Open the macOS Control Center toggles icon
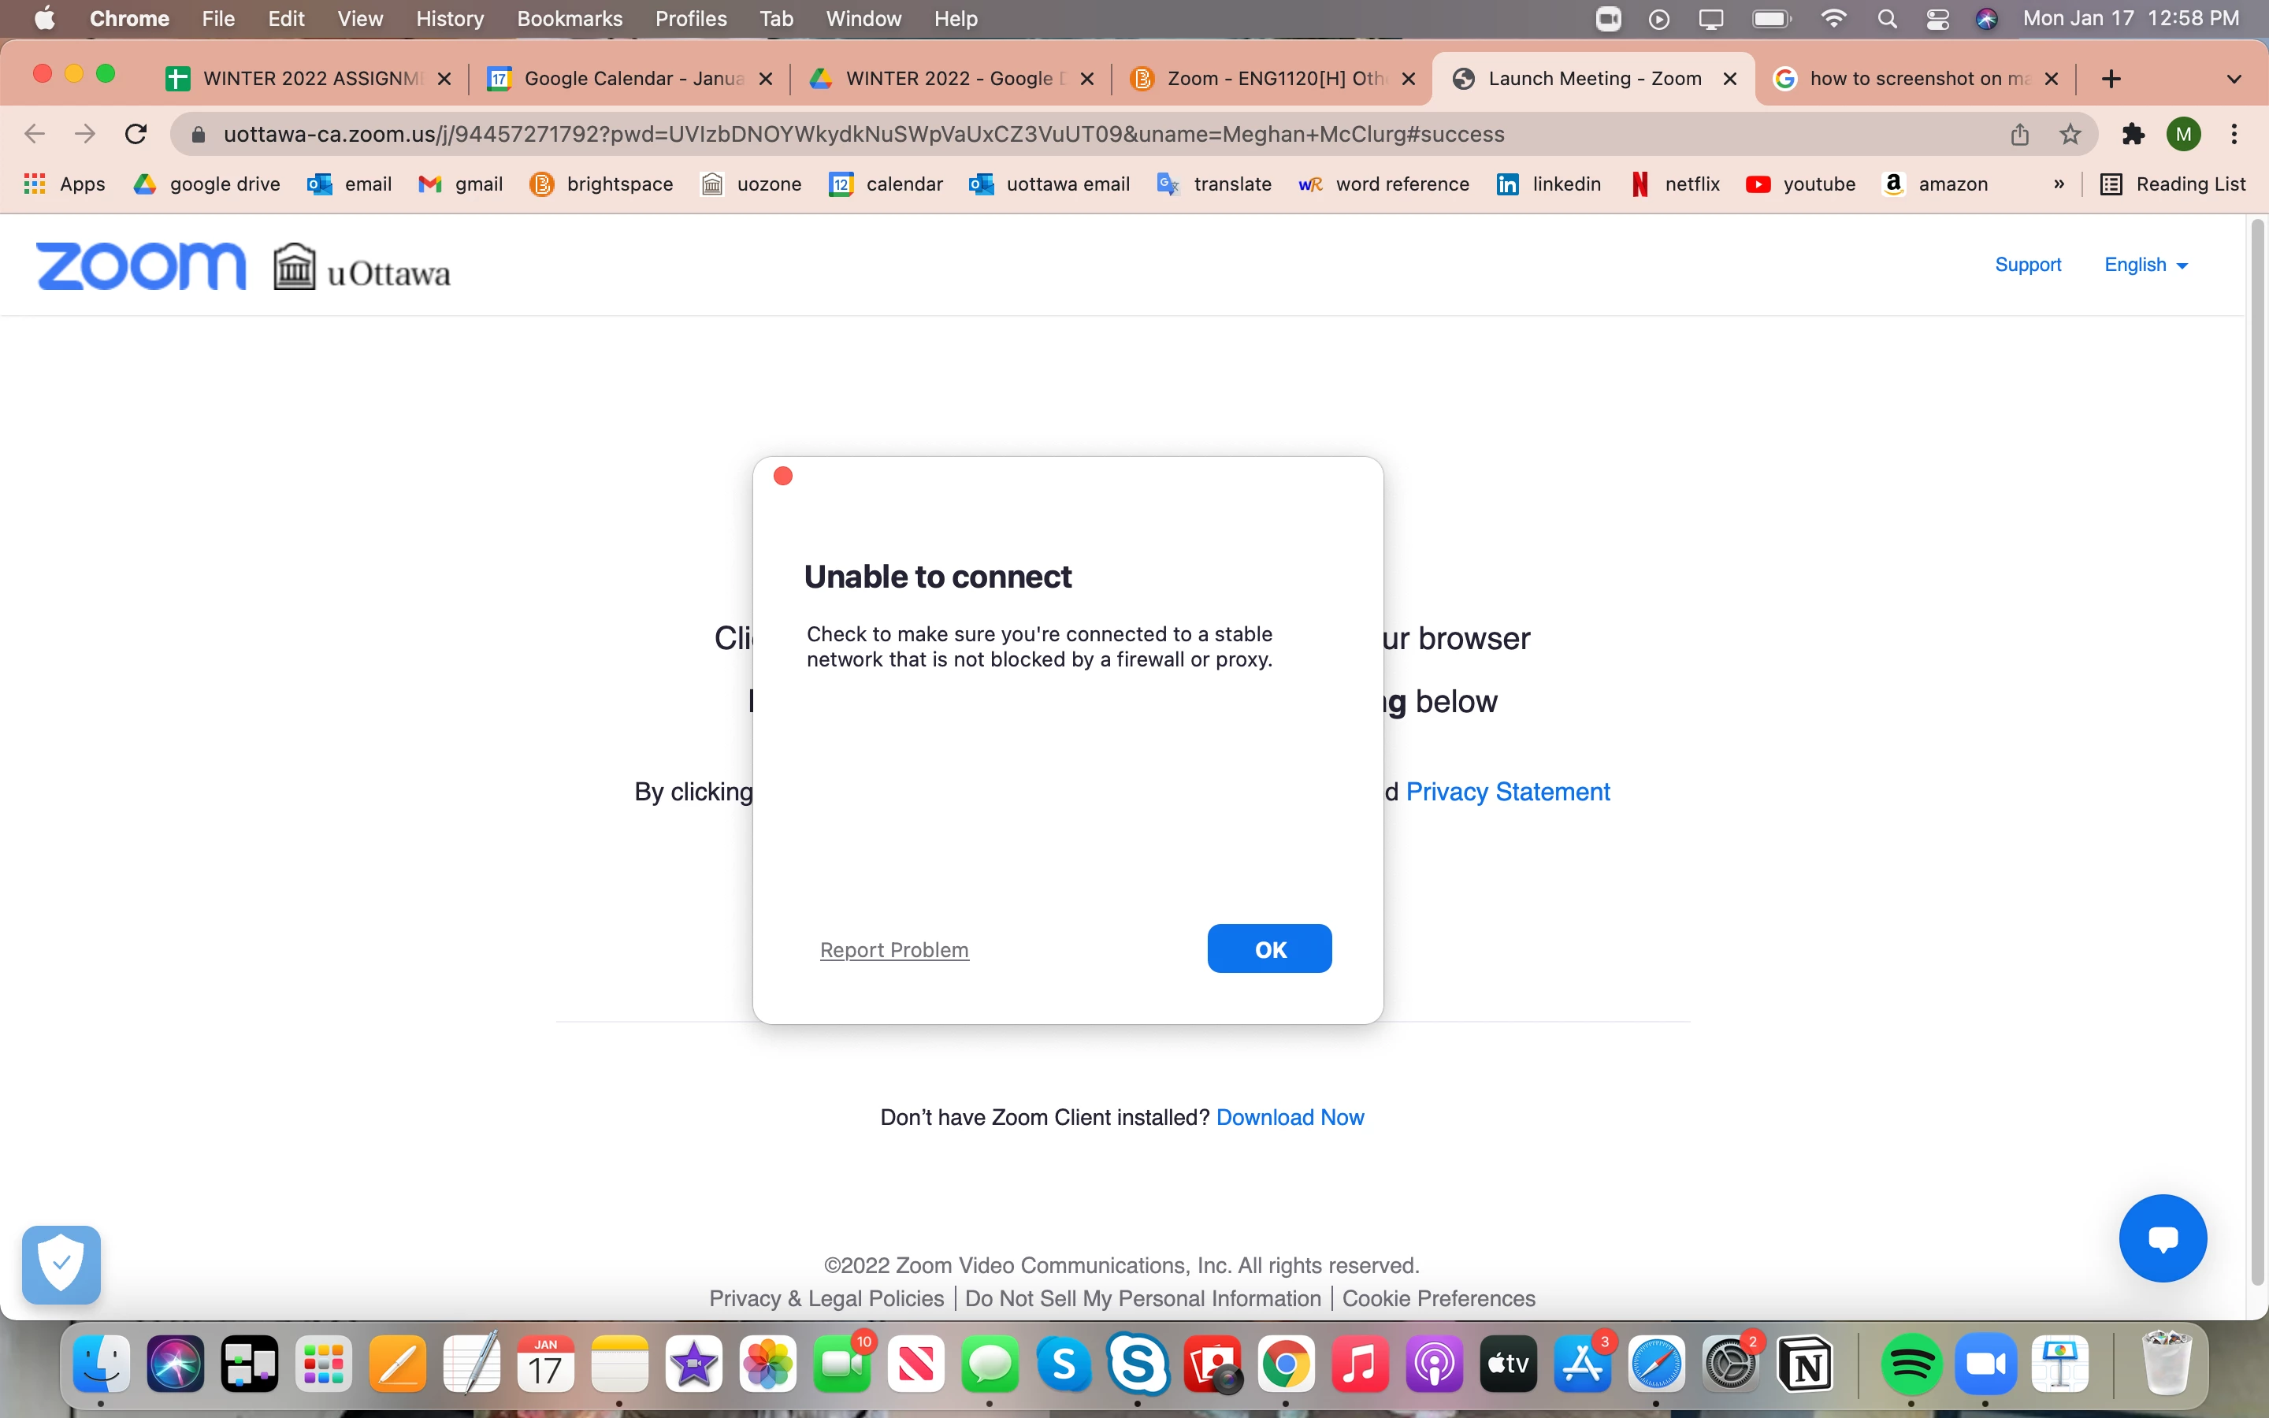2269x1418 pixels. click(x=1937, y=19)
